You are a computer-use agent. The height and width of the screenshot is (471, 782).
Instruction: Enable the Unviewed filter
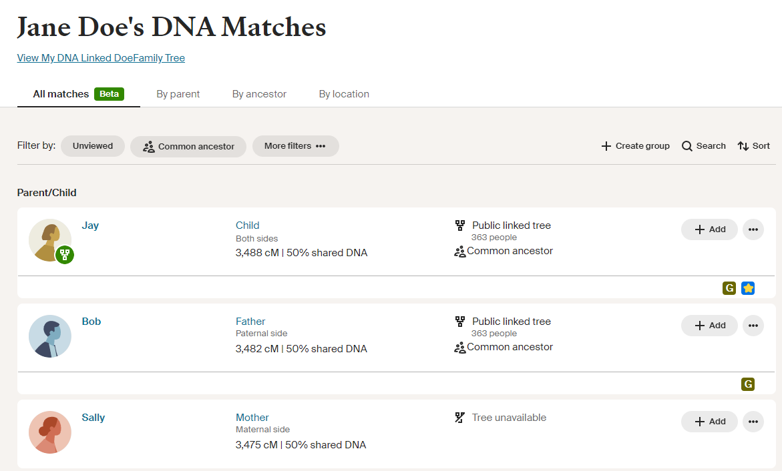coord(92,145)
